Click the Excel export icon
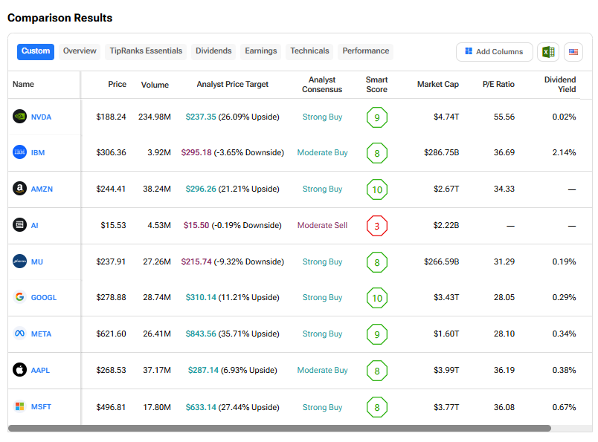 (548, 52)
